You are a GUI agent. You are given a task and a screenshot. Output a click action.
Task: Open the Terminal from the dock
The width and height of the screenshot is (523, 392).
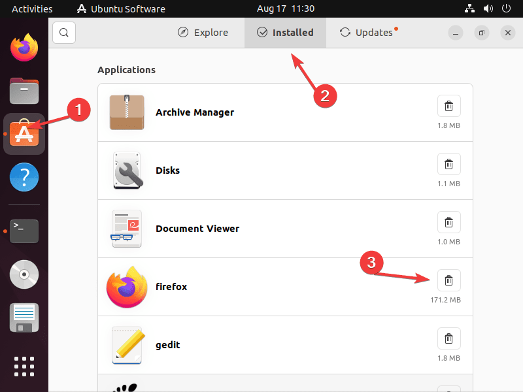point(24,231)
